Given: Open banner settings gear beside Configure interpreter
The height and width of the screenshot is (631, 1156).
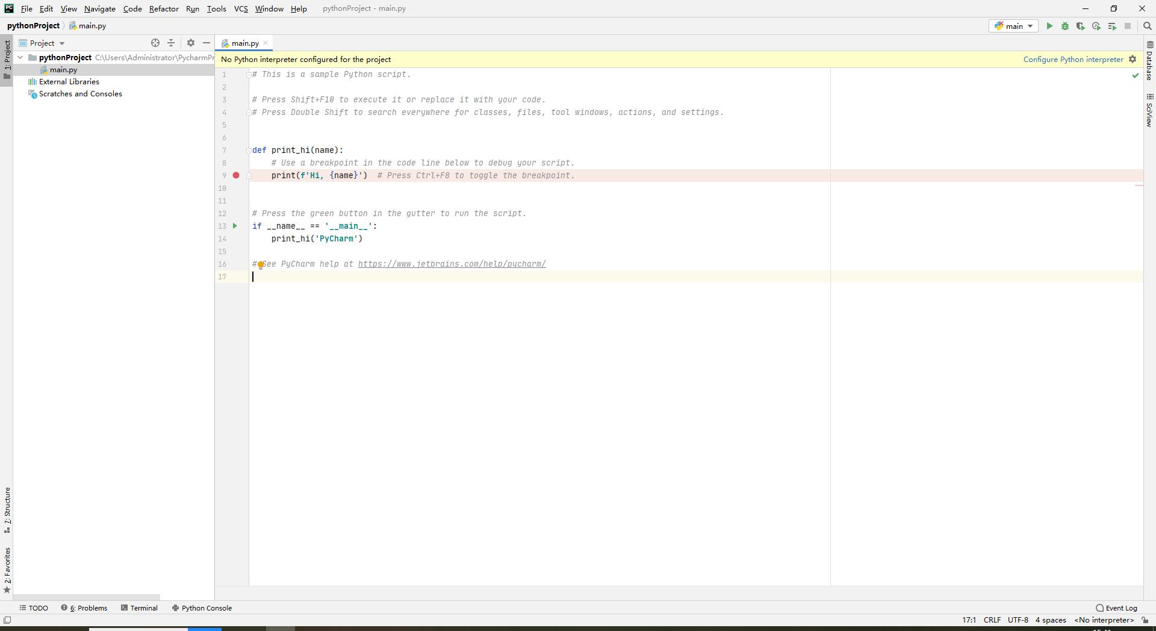Looking at the screenshot, I should coord(1133,59).
